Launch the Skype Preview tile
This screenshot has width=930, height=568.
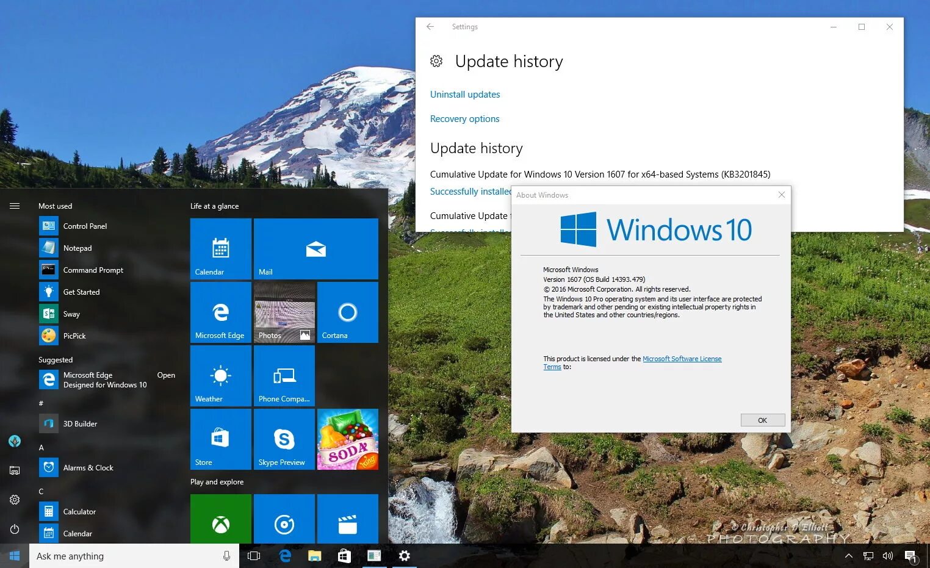[284, 439]
